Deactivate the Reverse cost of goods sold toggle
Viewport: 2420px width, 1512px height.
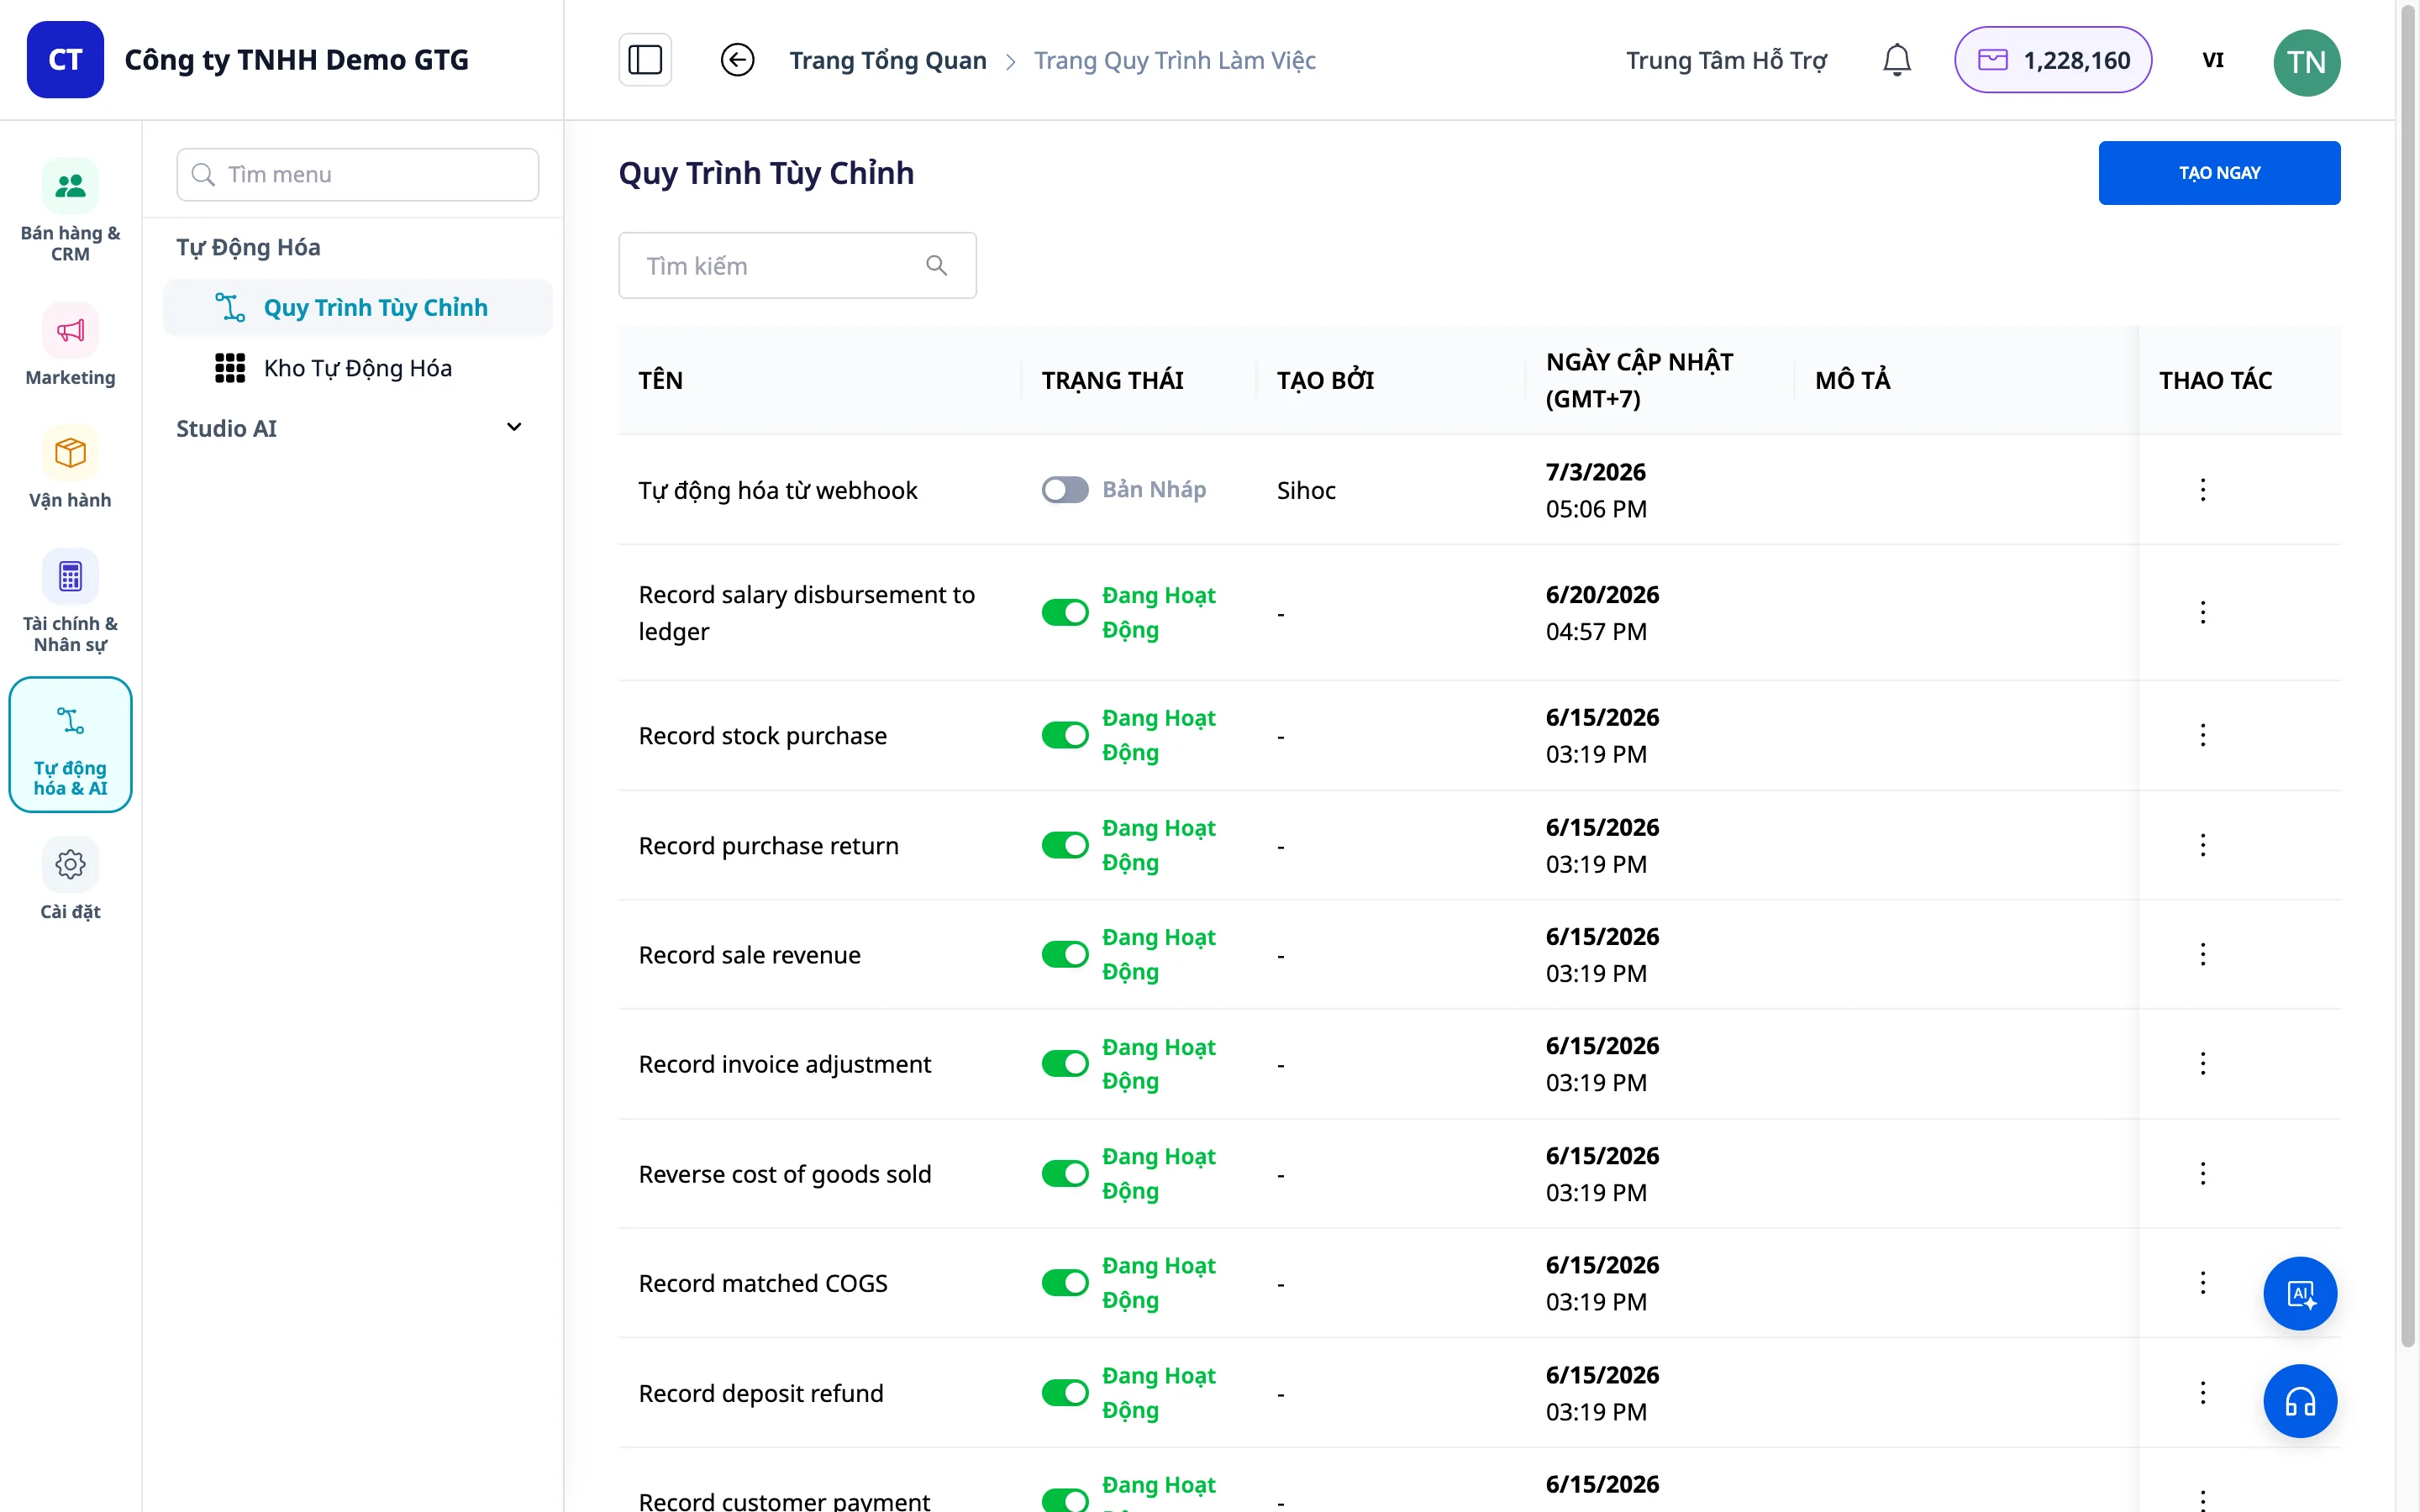coord(1065,1173)
